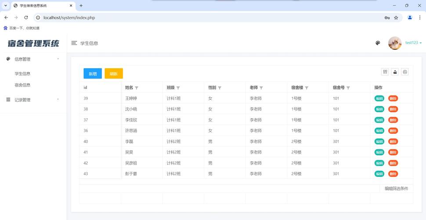Delete the row for 彭于晏
Image resolution: width=426 pixels, height=220 pixels.
click(x=393, y=174)
